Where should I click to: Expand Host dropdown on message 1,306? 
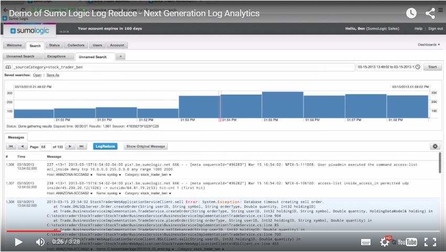(x=91, y=175)
